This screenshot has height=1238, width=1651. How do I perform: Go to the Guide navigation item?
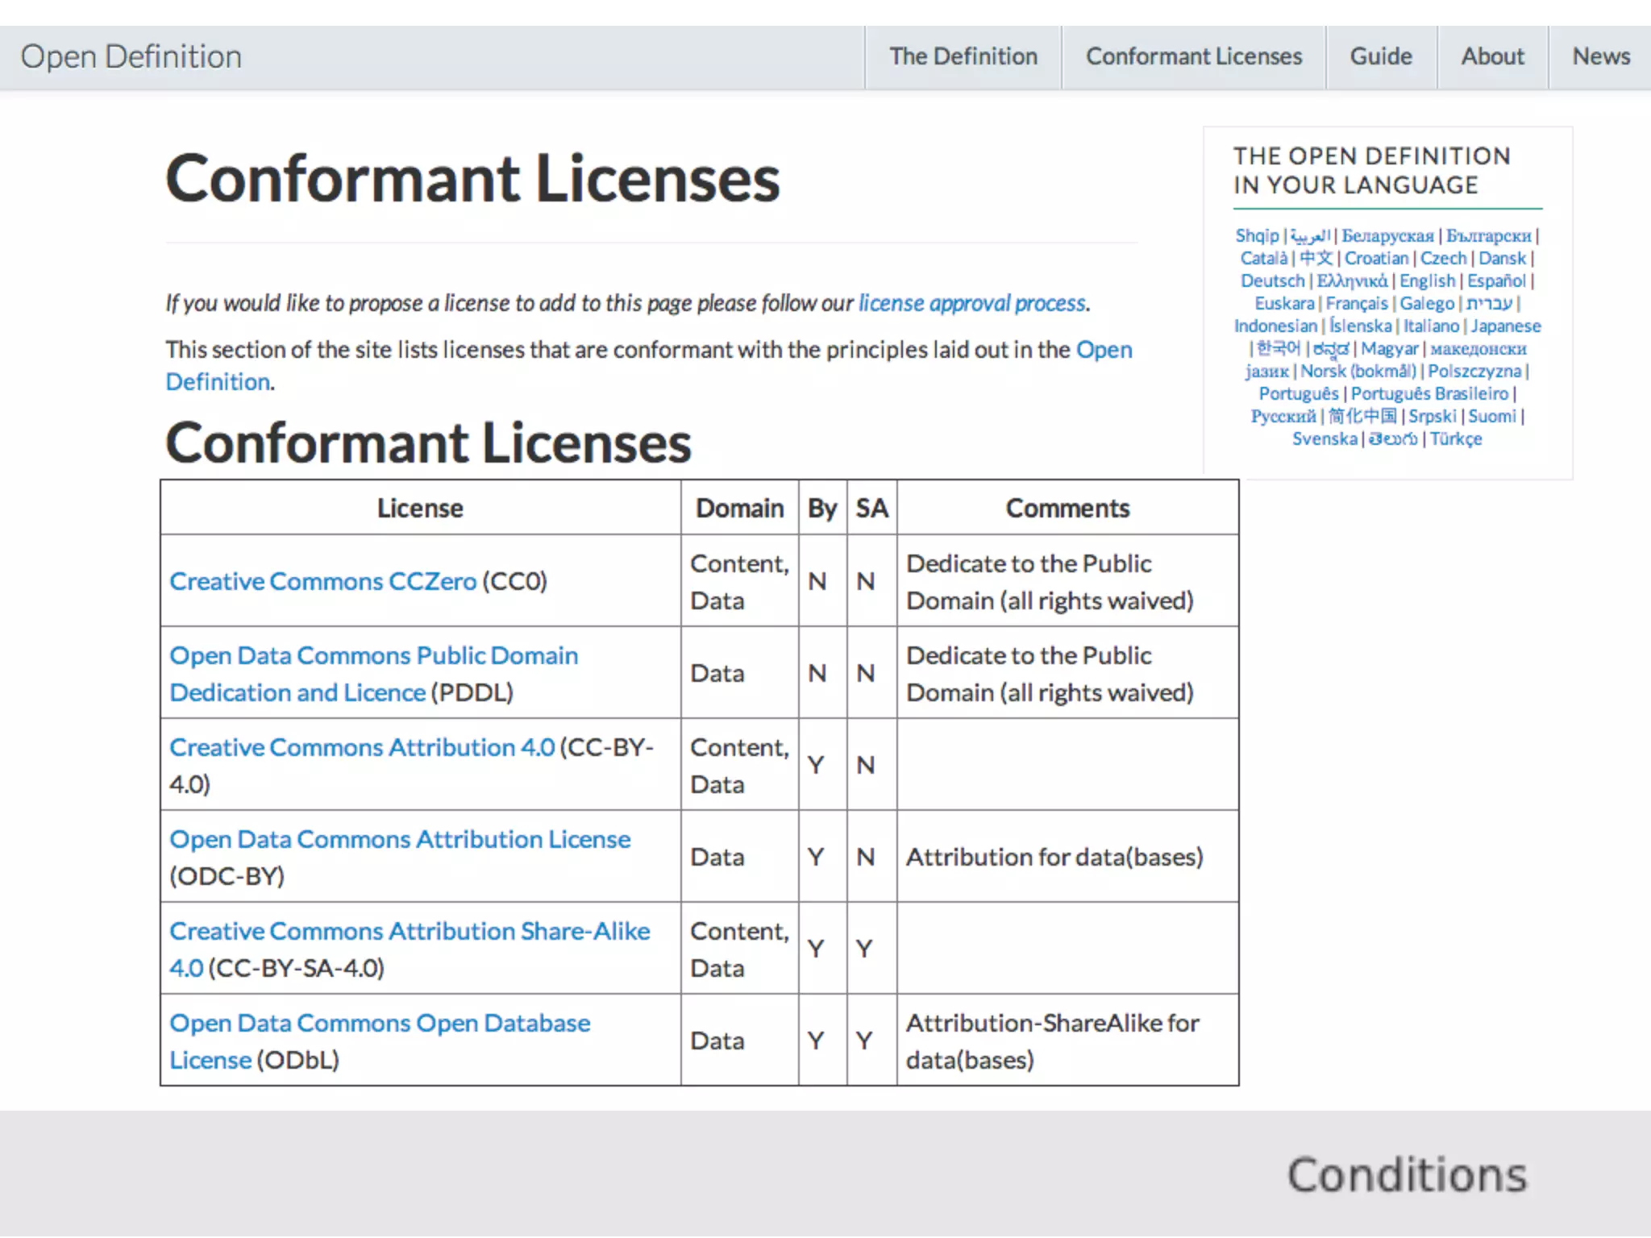[x=1380, y=56]
